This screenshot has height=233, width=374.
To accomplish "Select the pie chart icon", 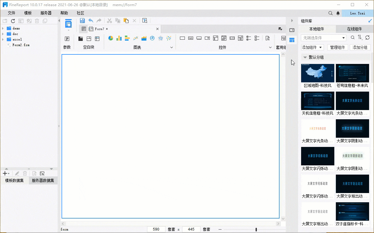I will (111, 38).
